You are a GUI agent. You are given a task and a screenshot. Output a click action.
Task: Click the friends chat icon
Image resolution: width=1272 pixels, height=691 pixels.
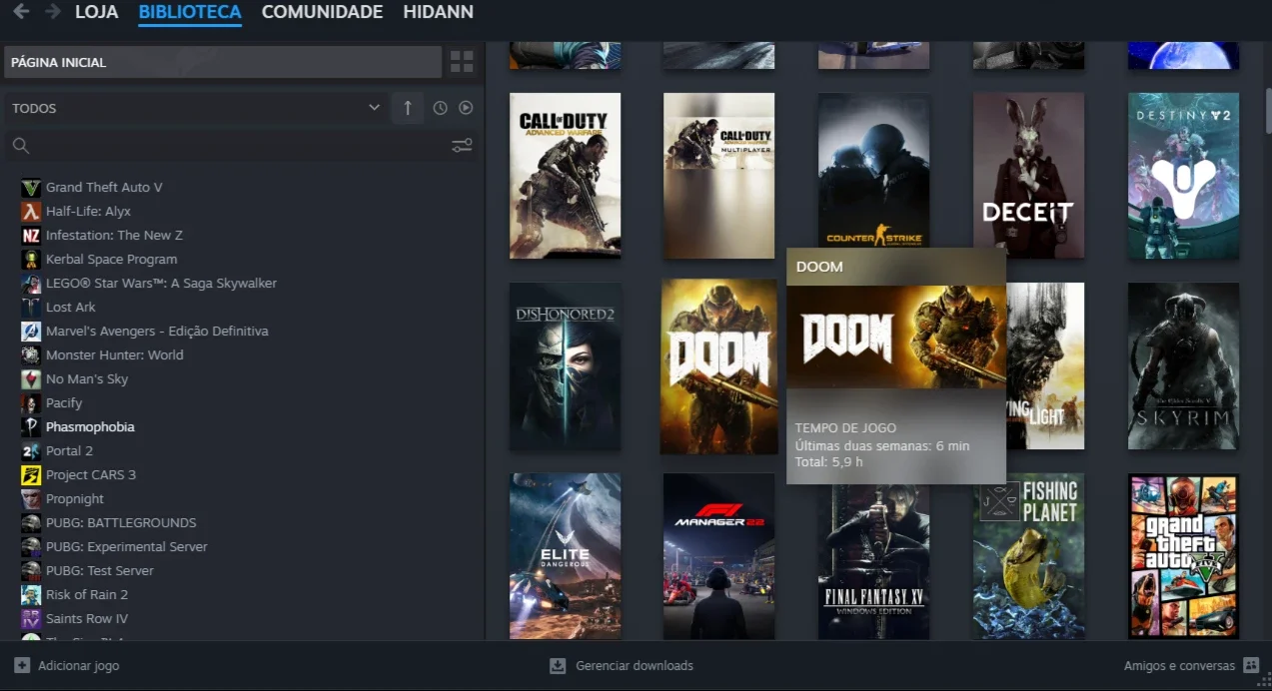pyautogui.click(x=1251, y=665)
